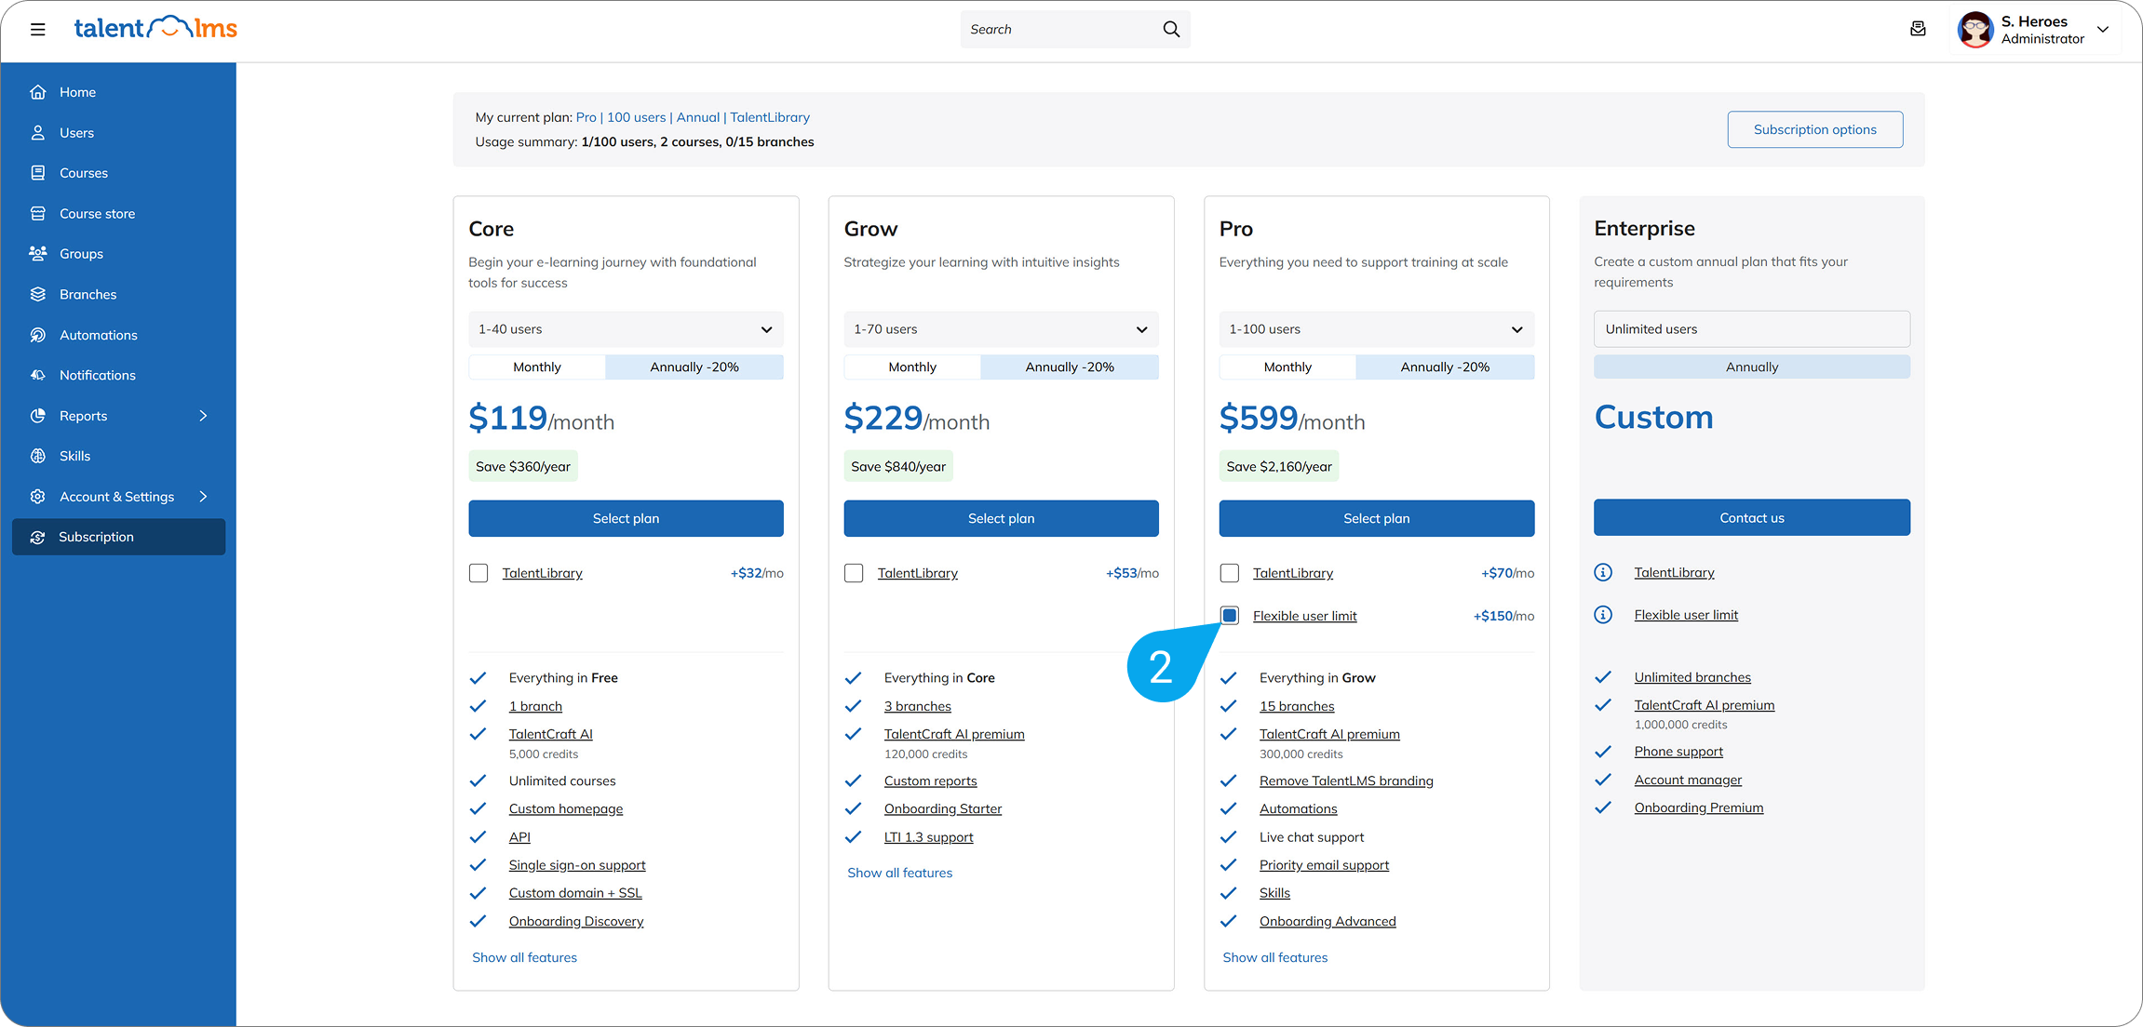Select plan for Pro
The image size is (2143, 1027).
[x=1377, y=518]
